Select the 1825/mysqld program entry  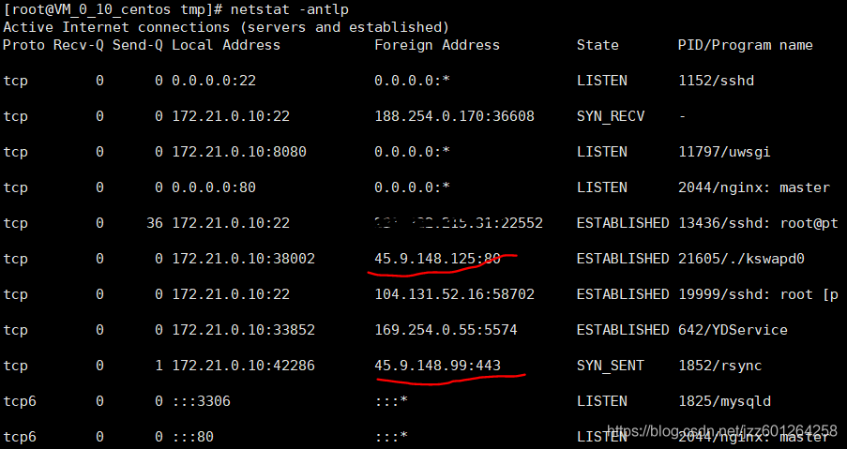(x=724, y=401)
